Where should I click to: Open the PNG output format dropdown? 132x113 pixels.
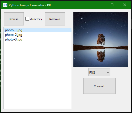pos(99,72)
